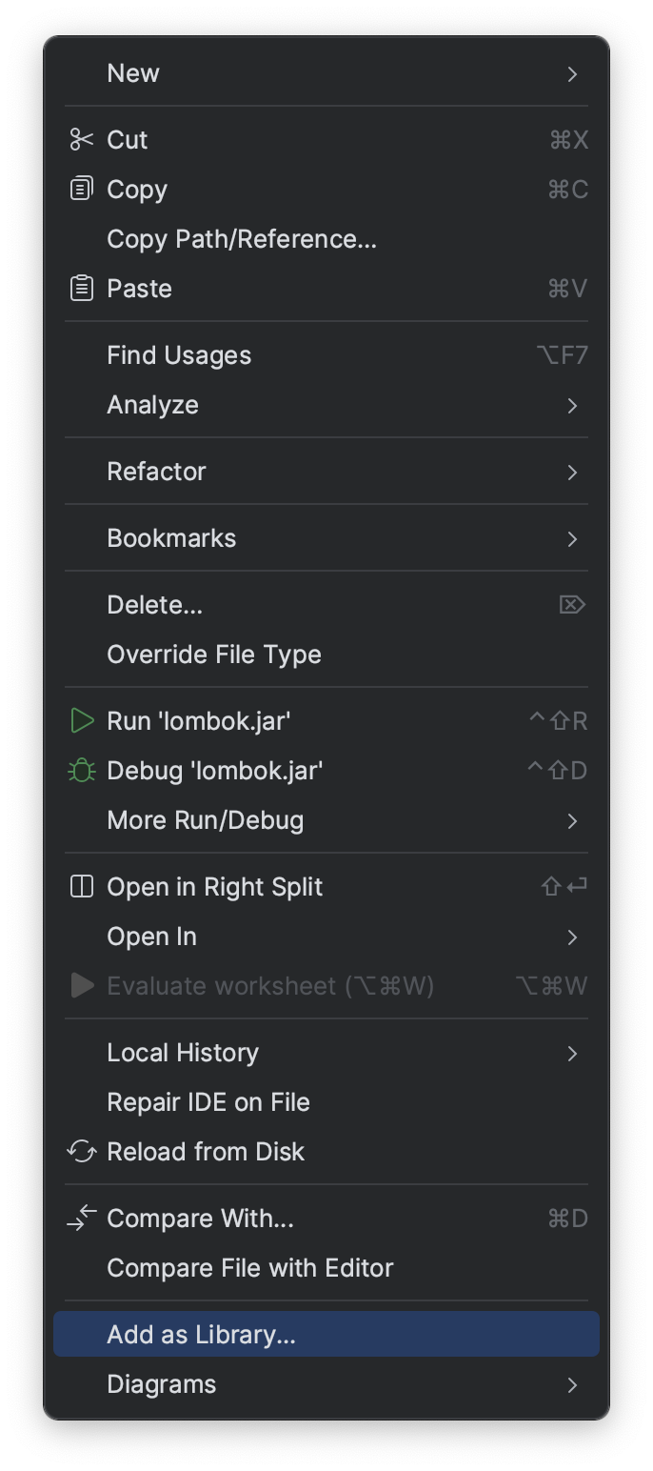
Task: Click the scissors icon next to Cut
Action: click(x=81, y=139)
